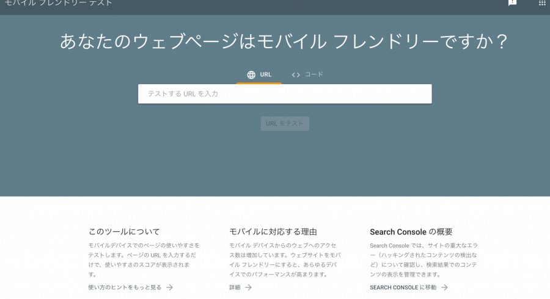Click the Search Console の概要 heading
This screenshot has width=550, height=299.
click(411, 232)
